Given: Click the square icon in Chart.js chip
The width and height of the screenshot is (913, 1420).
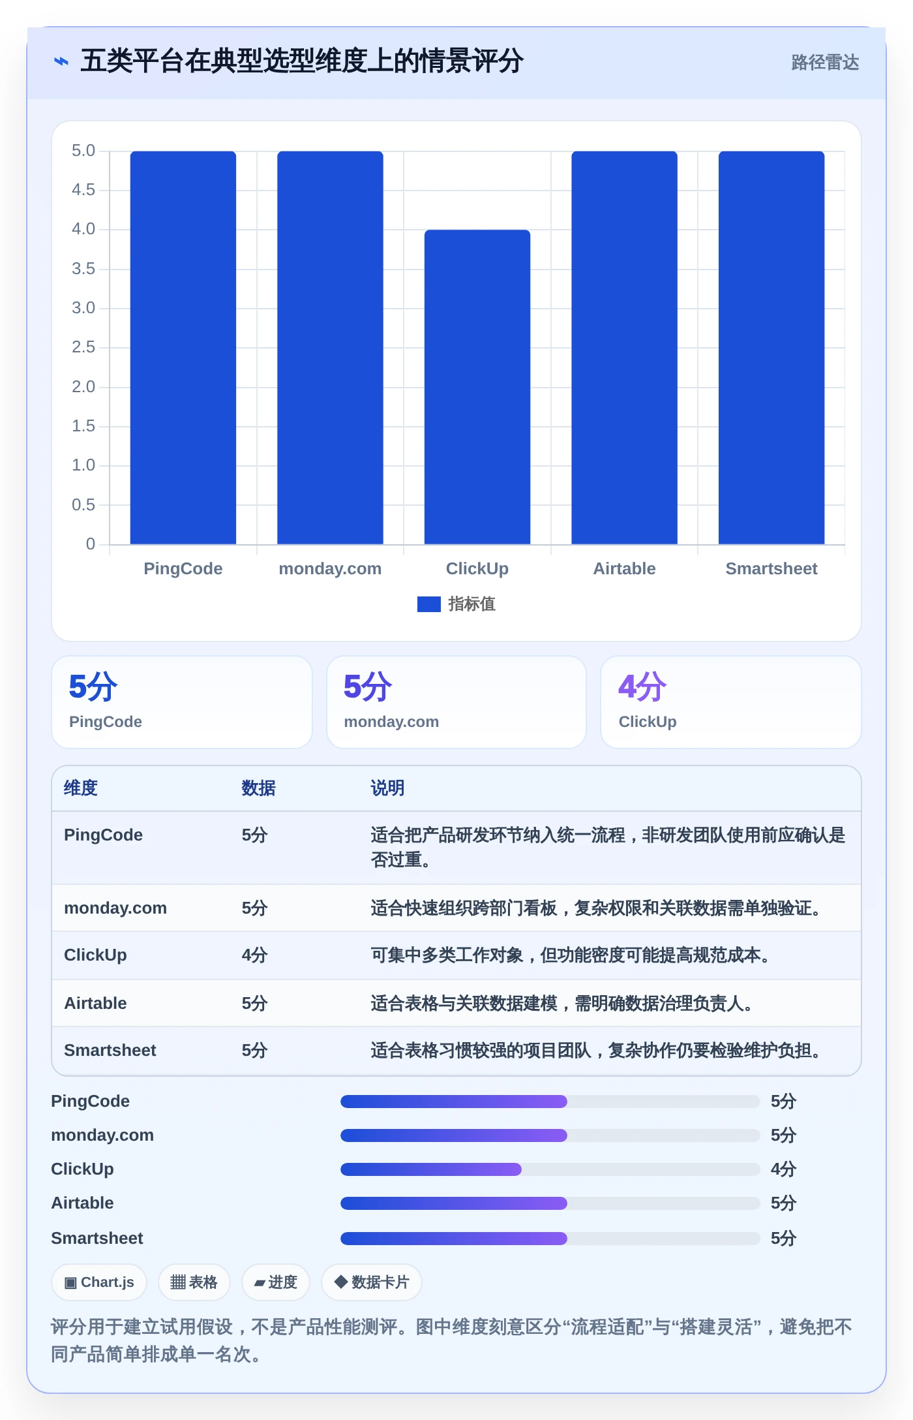Looking at the screenshot, I should coord(70,1283).
